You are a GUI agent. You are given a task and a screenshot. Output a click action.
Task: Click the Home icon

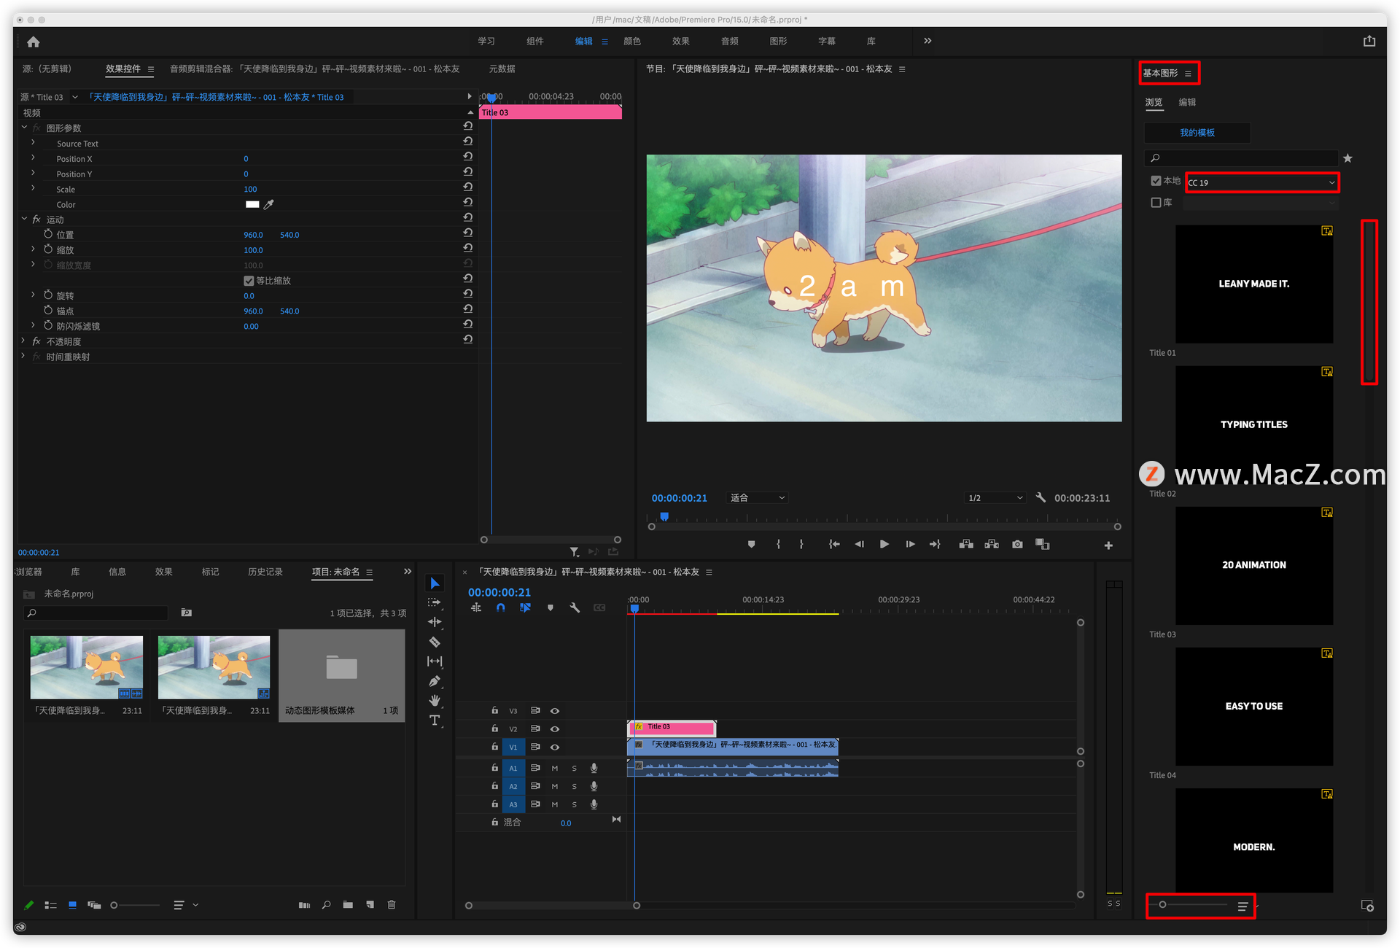33,42
